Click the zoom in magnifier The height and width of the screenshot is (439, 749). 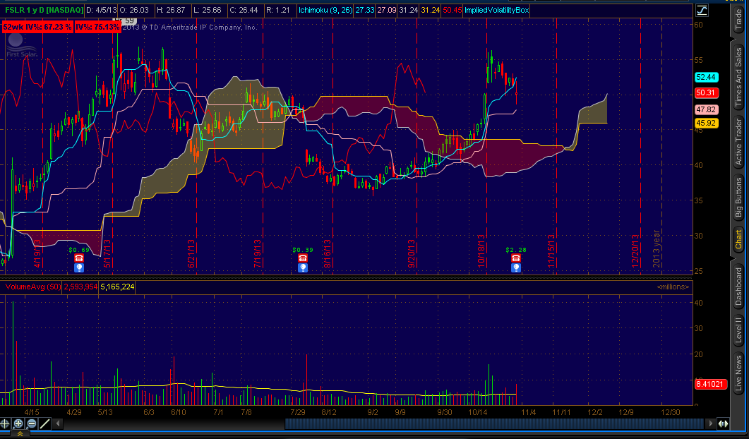(18, 423)
